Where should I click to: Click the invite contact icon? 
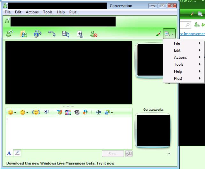click(x=9, y=33)
